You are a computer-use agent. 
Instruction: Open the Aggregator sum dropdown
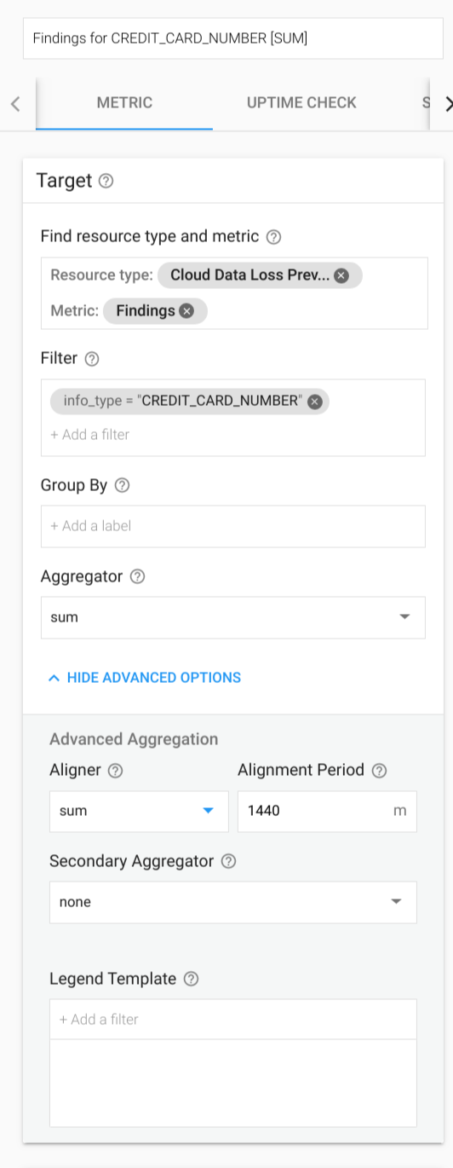(x=233, y=617)
